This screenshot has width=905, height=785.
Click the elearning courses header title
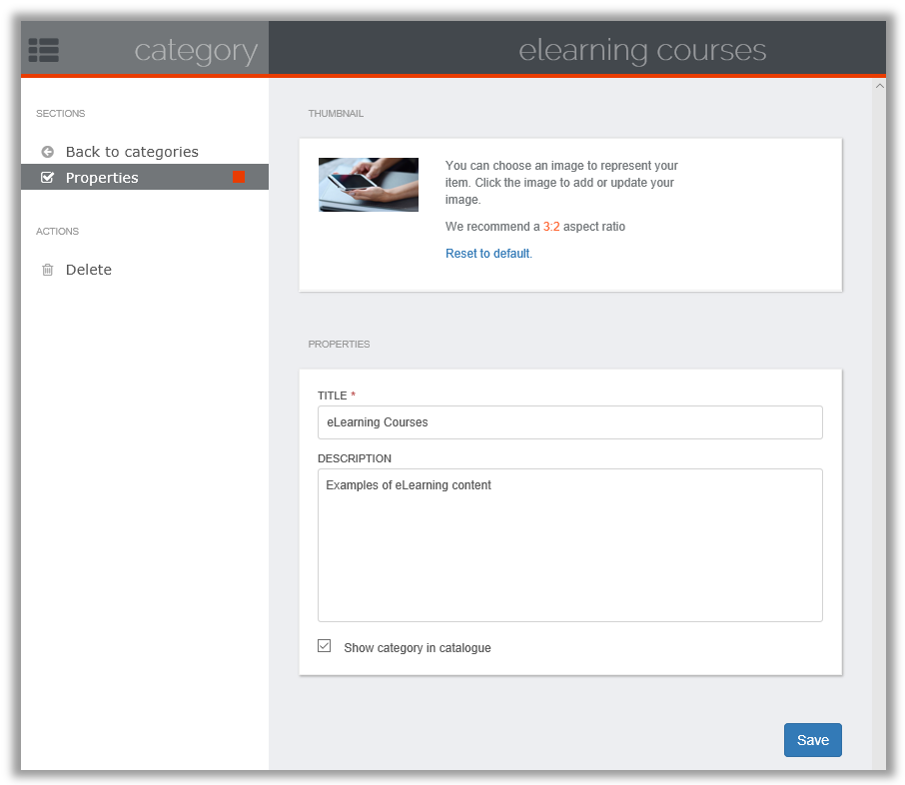[642, 50]
